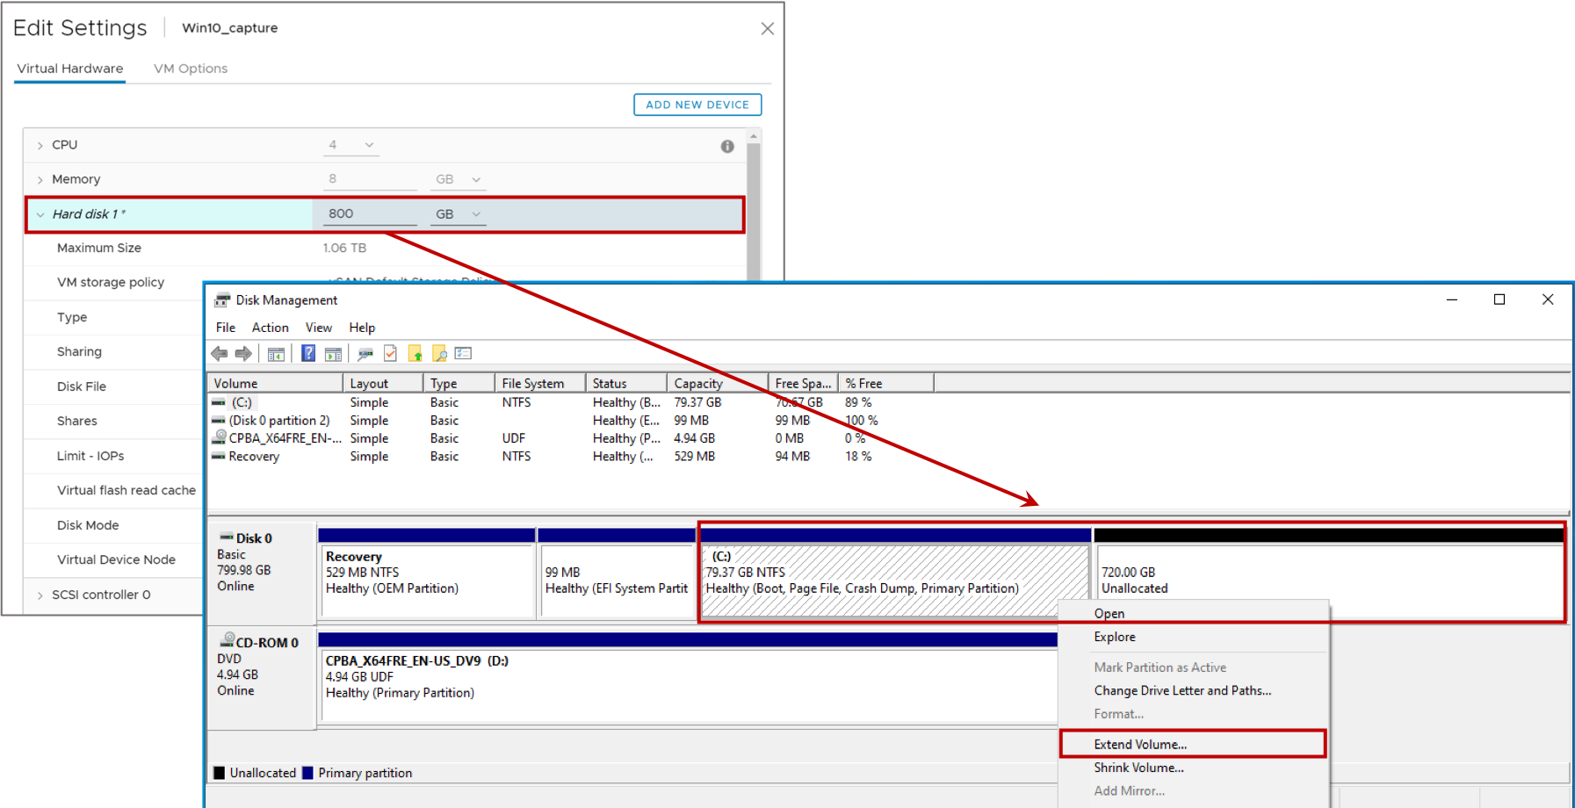Image resolution: width=1575 pixels, height=808 pixels.
Task: Click the VM storage policy row label
Action: 111,282
